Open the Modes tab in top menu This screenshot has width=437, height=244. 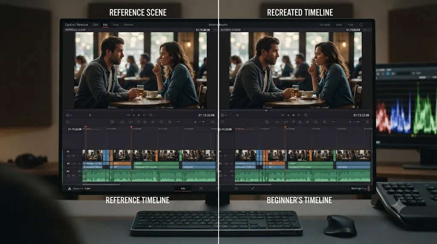pyautogui.click(x=129, y=25)
